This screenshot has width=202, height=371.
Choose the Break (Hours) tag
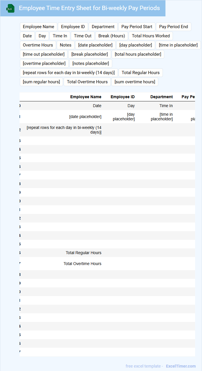[x=112, y=36]
